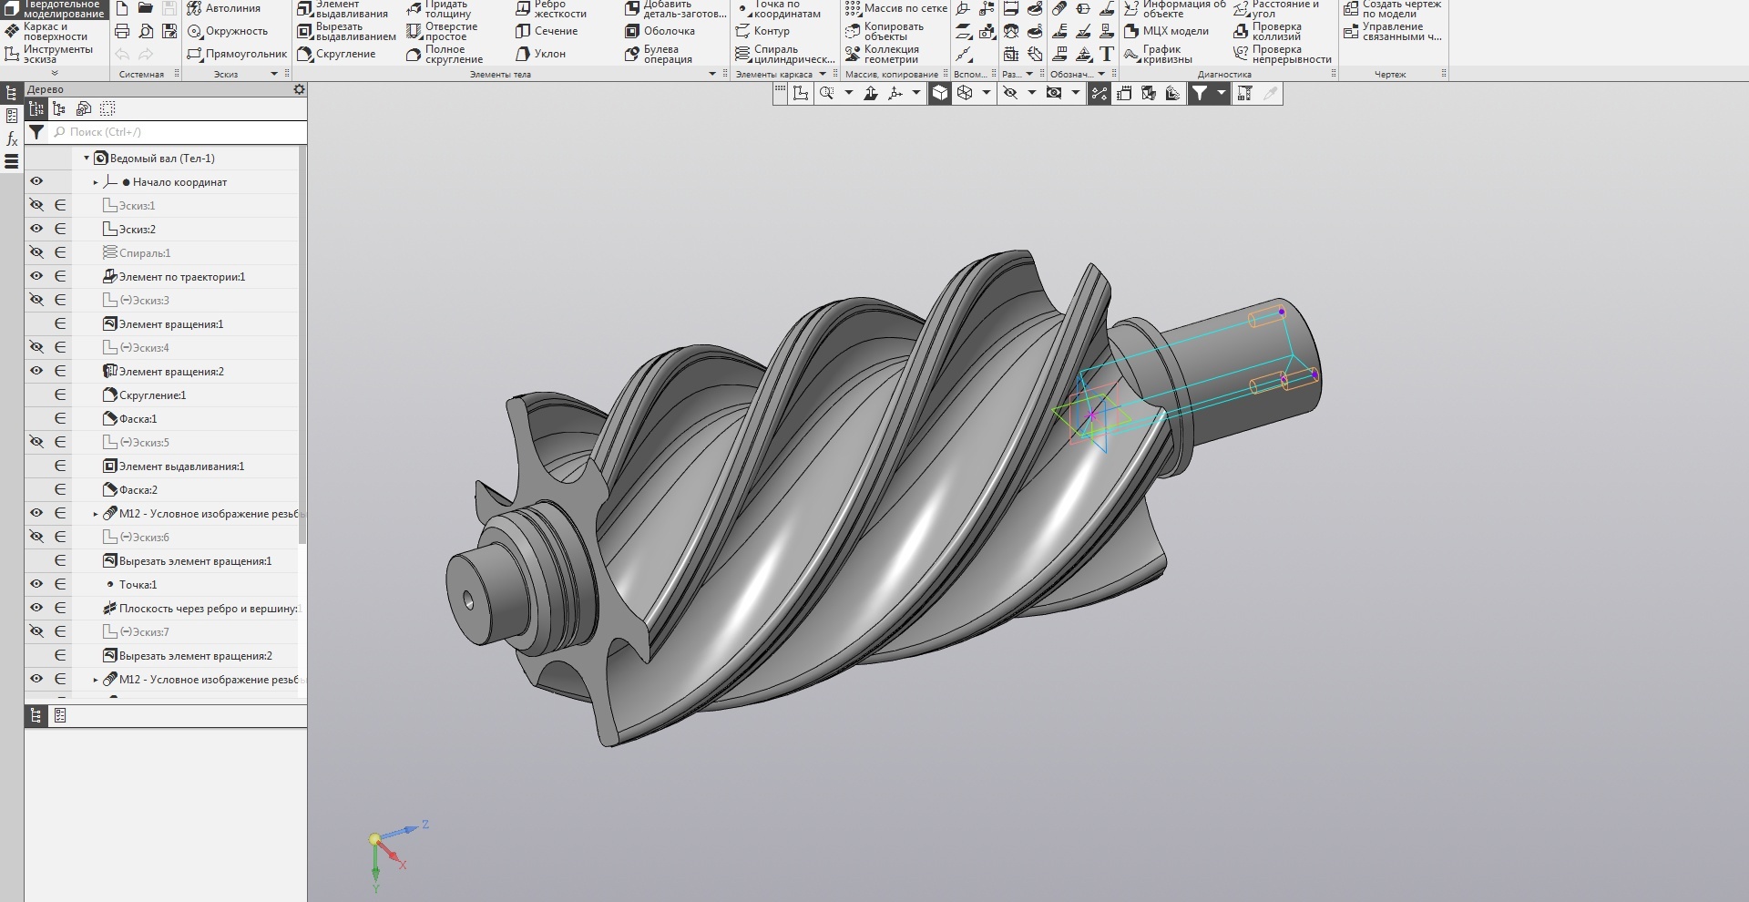Open the zoom tool dropdown arrow
This screenshot has width=1749, height=902.
click(849, 93)
